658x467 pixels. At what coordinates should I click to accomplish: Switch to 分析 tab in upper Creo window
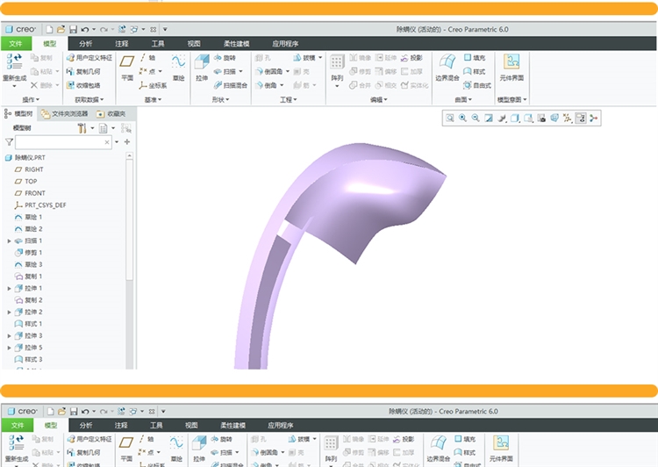pos(86,44)
